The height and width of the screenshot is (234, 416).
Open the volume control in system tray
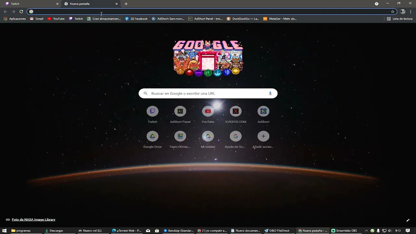click(x=390, y=230)
